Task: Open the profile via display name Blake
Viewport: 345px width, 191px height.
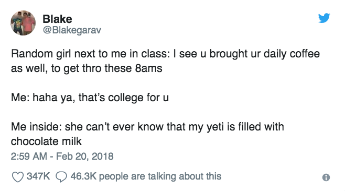Action: (57, 19)
